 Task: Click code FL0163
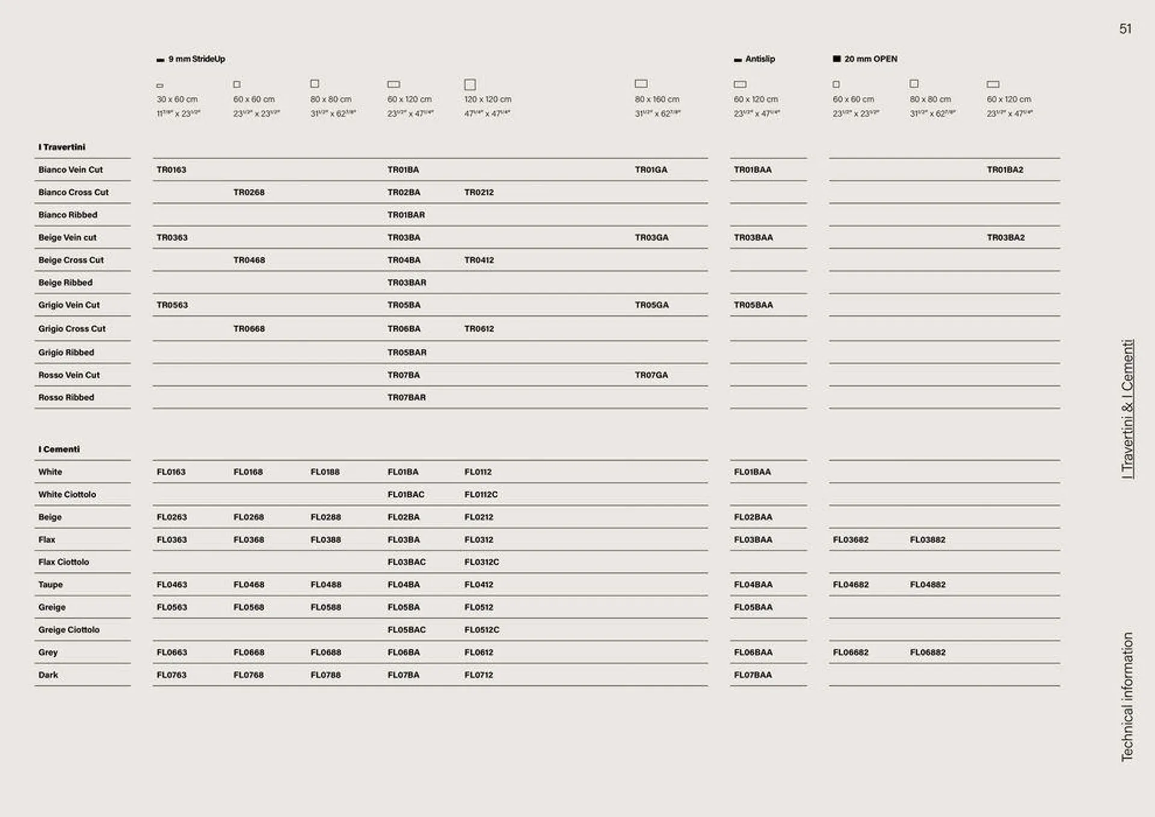(171, 472)
